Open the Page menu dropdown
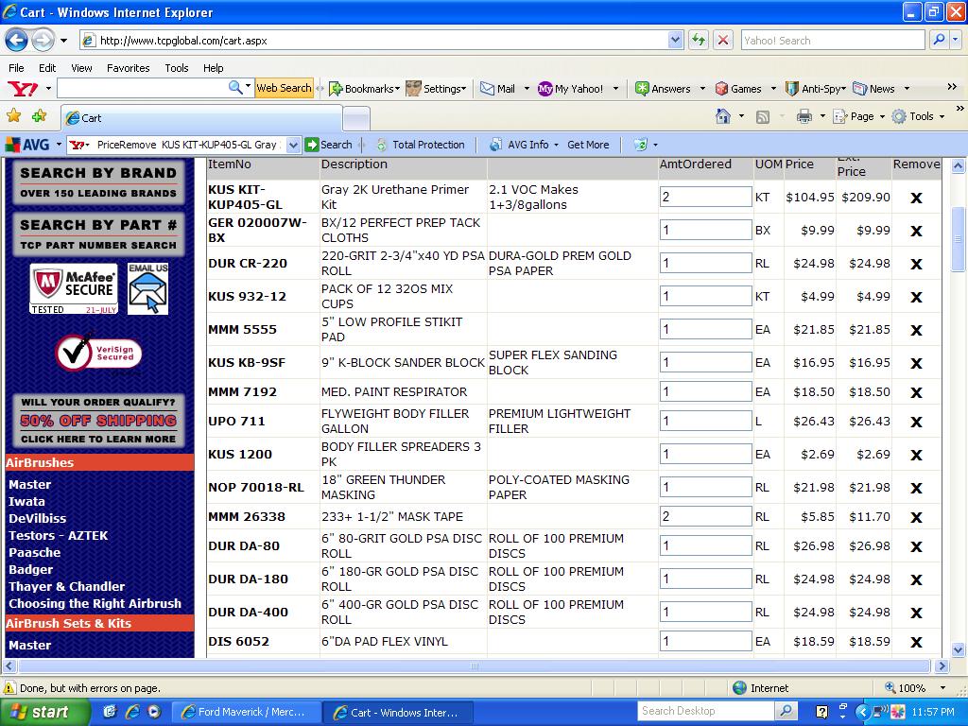 [x=858, y=116]
